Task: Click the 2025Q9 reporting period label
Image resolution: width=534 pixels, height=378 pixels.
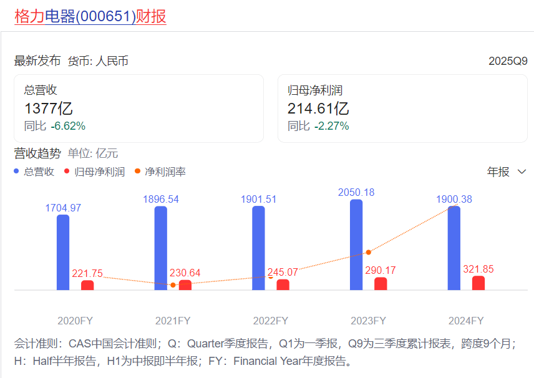Action: (508, 61)
